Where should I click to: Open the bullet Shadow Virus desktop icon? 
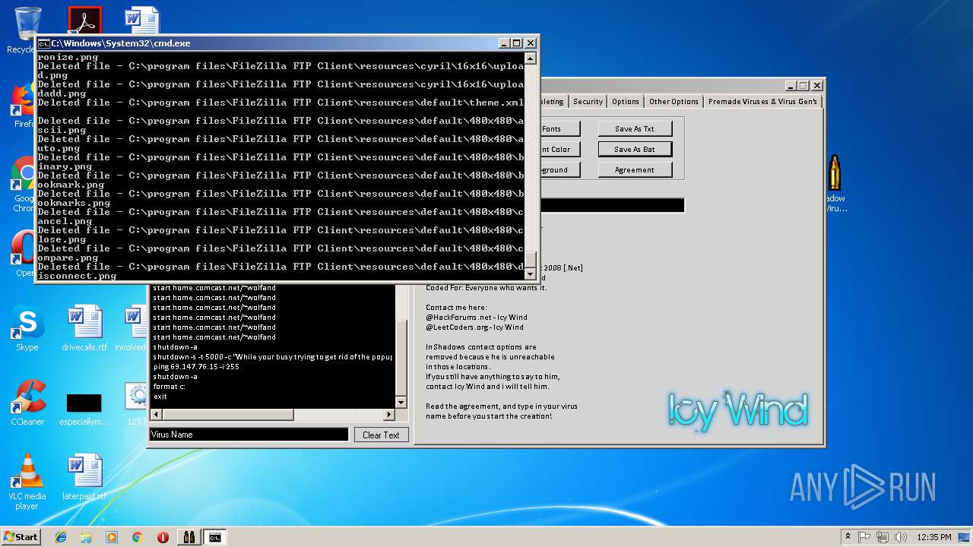pyautogui.click(x=834, y=182)
